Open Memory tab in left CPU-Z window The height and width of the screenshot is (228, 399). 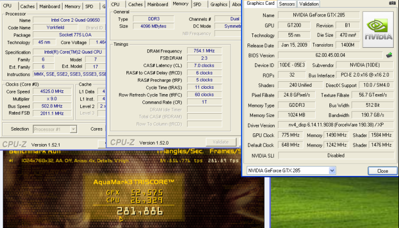point(72,6)
